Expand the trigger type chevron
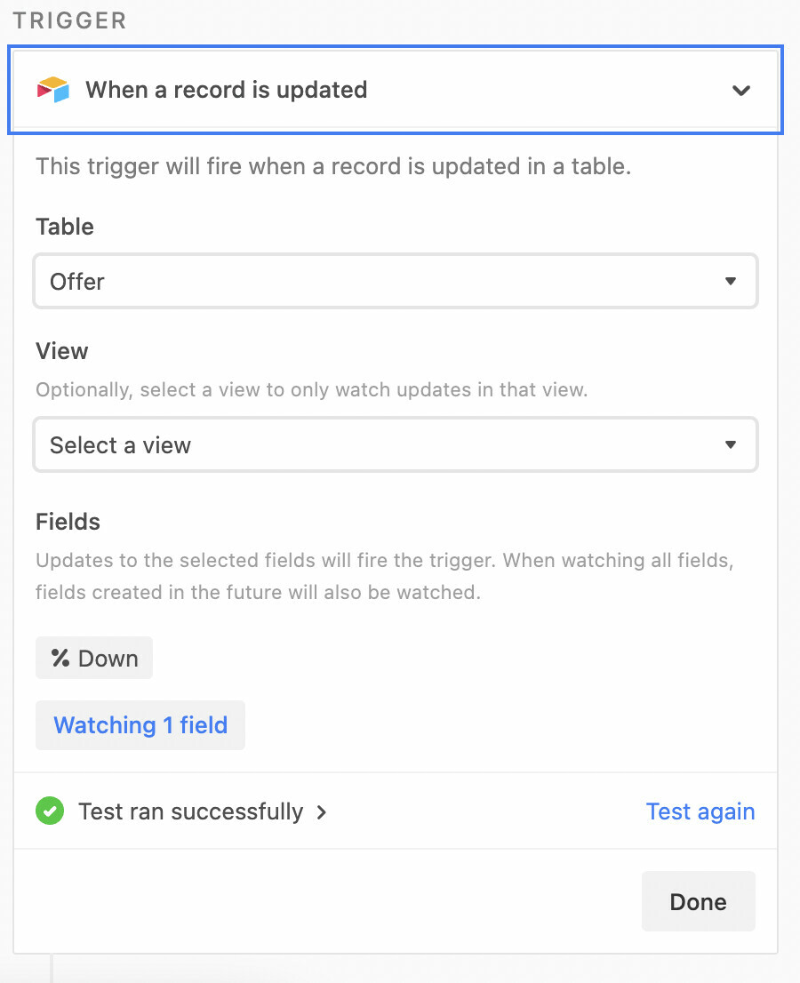 [741, 91]
